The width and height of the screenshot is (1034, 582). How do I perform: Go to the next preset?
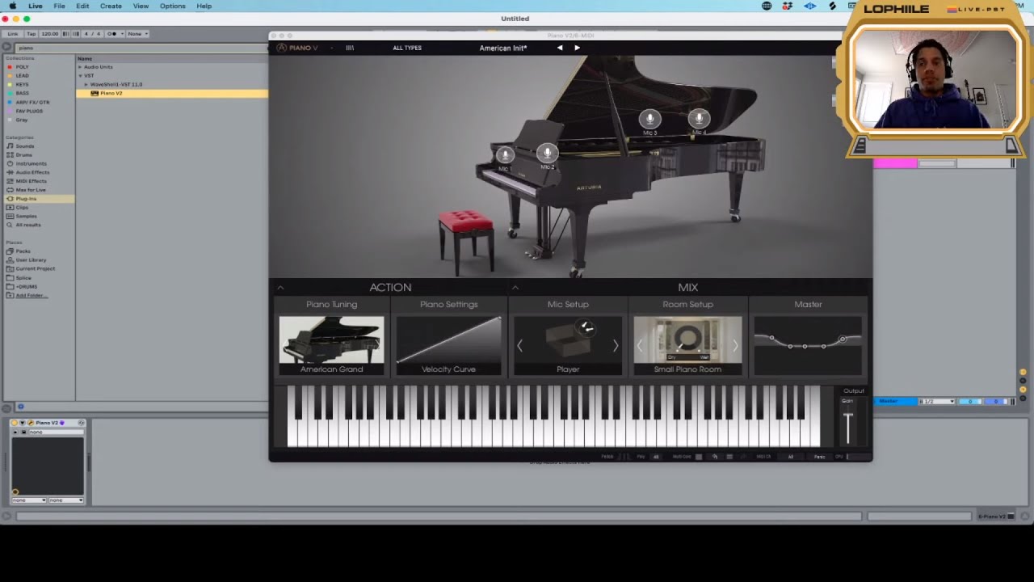pos(577,48)
